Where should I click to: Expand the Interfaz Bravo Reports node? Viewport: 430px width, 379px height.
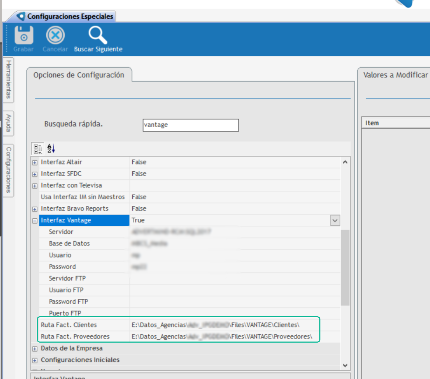tap(35, 209)
